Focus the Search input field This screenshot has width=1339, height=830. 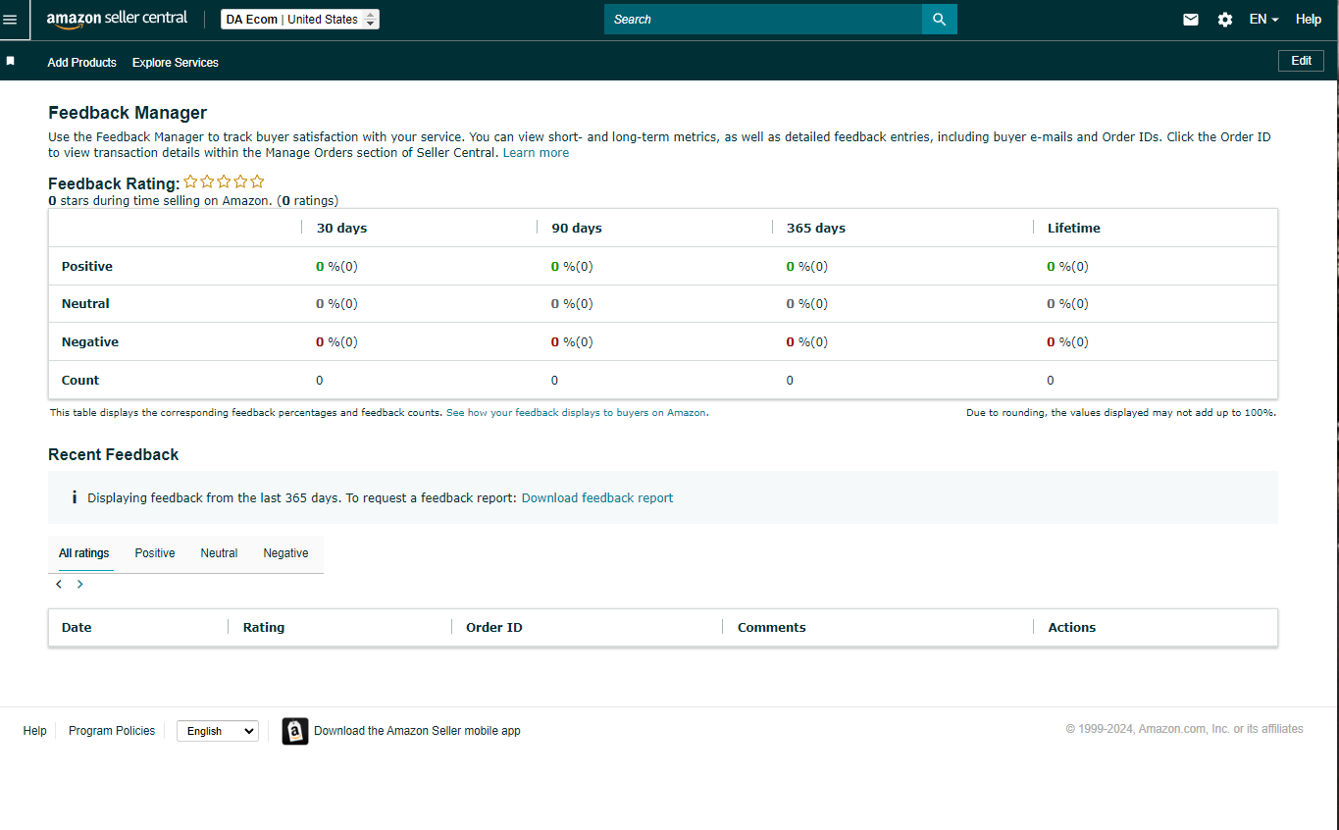(763, 20)
